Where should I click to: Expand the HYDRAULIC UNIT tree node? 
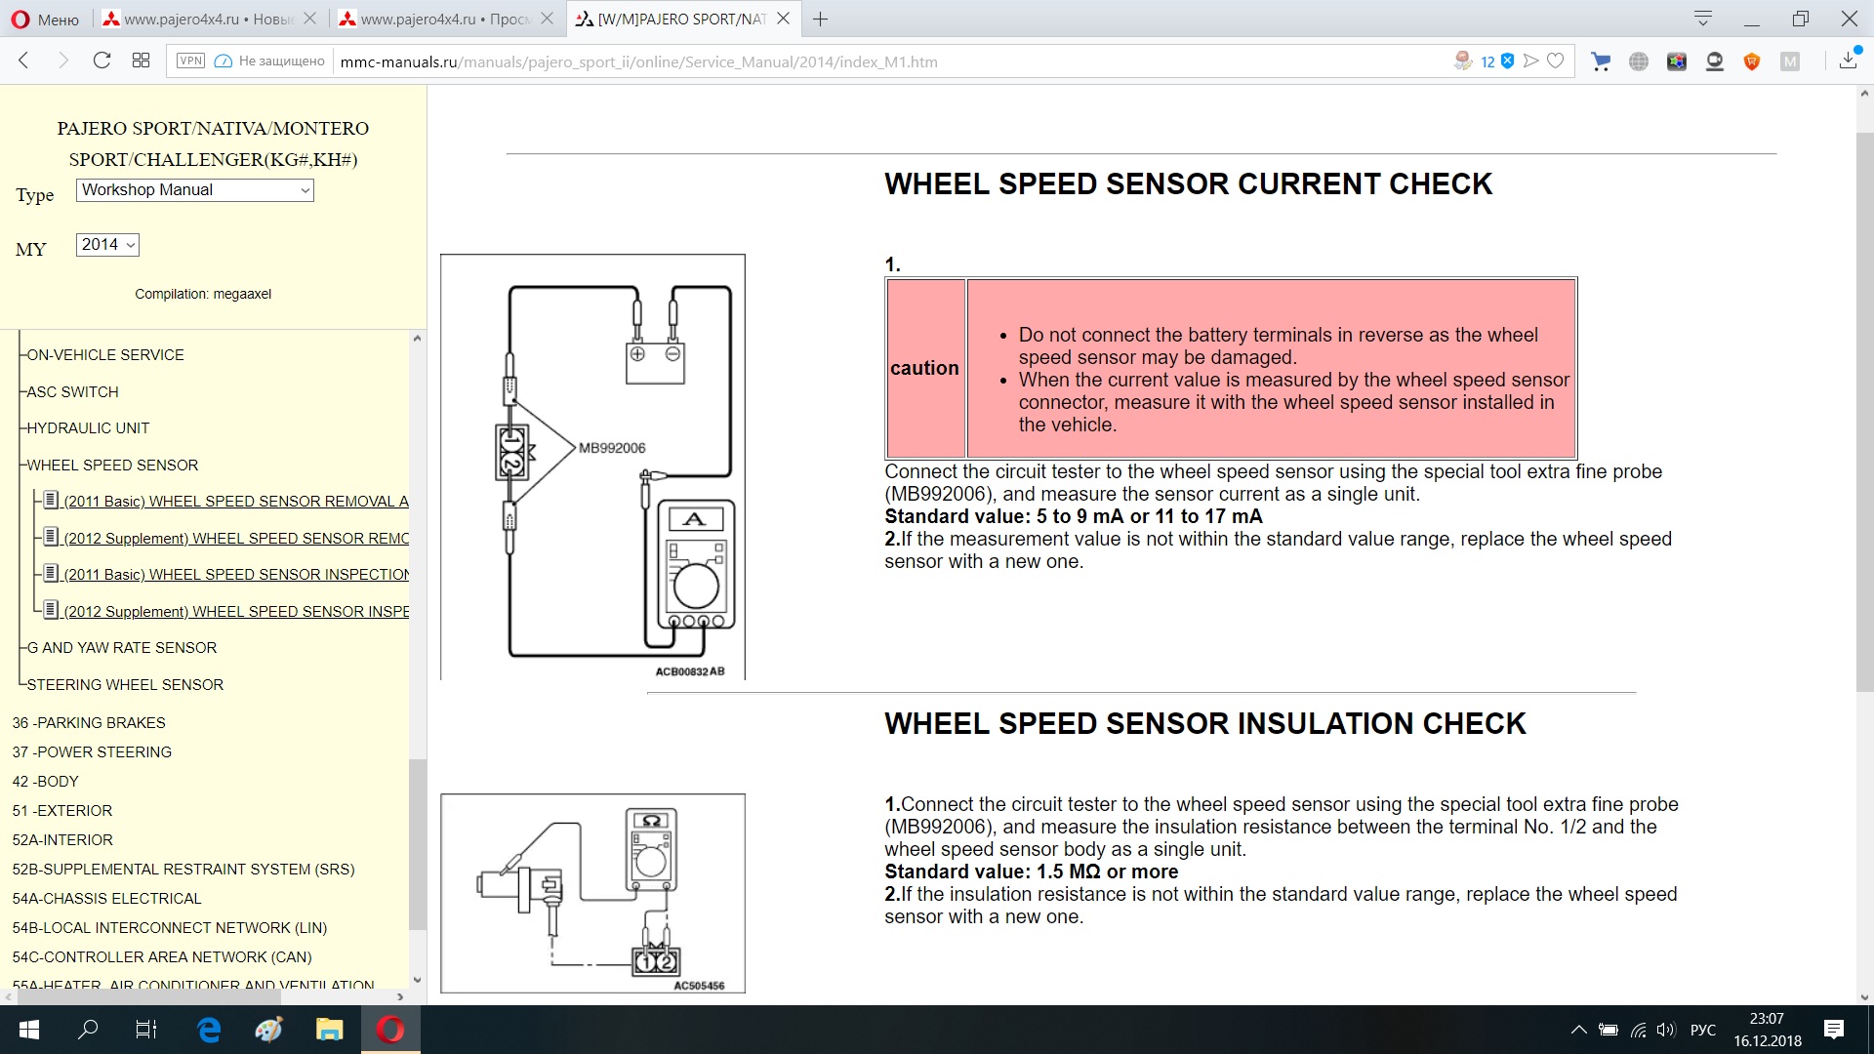click(x=88, y=428)
